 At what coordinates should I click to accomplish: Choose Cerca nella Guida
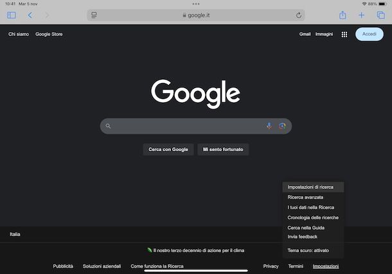[313, 228]
